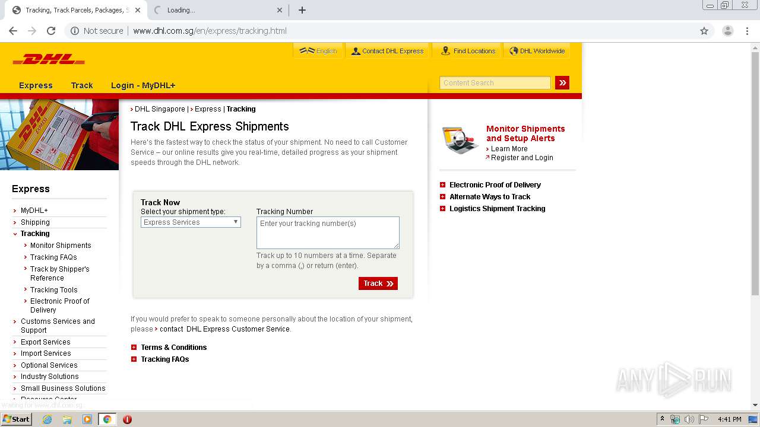Click the Learn More link
Viewport: 760px width, 427px height.
509,149
